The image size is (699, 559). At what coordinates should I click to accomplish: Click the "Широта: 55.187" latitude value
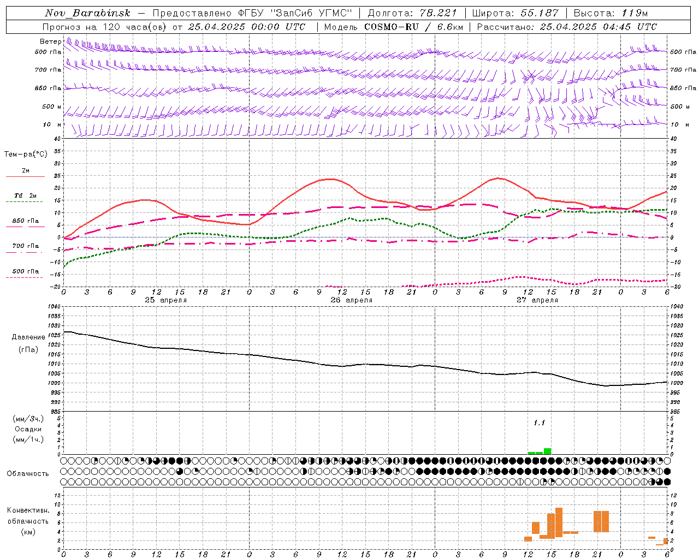[x=515, y=13]
